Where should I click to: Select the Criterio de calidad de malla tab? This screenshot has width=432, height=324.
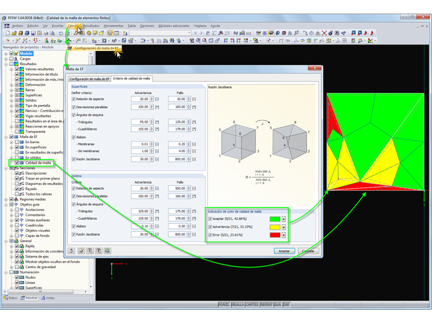(x=131, y=78)
